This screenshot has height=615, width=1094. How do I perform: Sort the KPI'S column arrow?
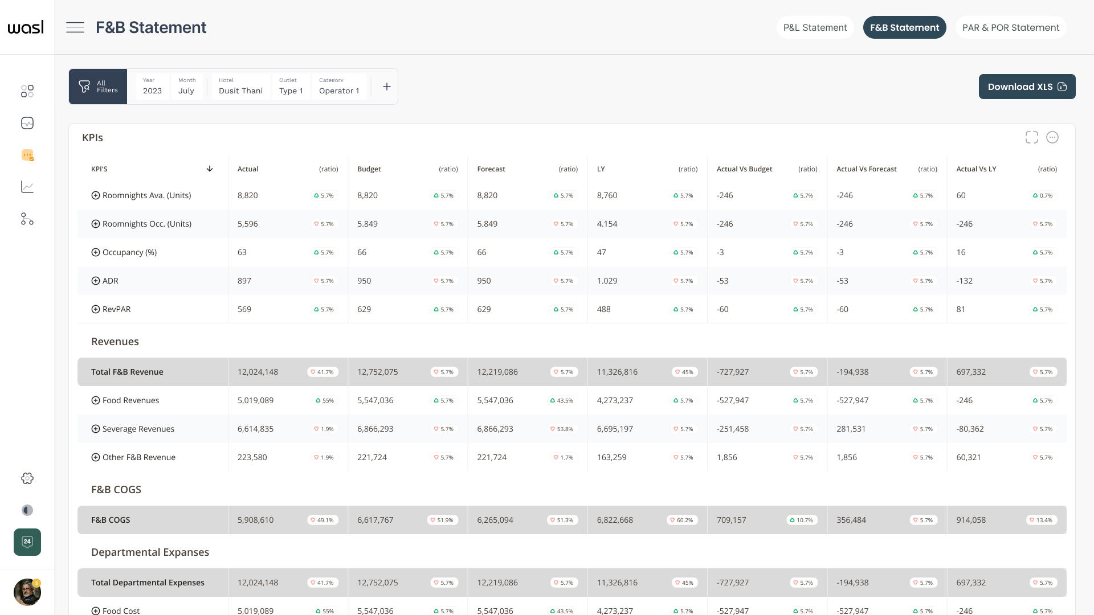(210, 169)
